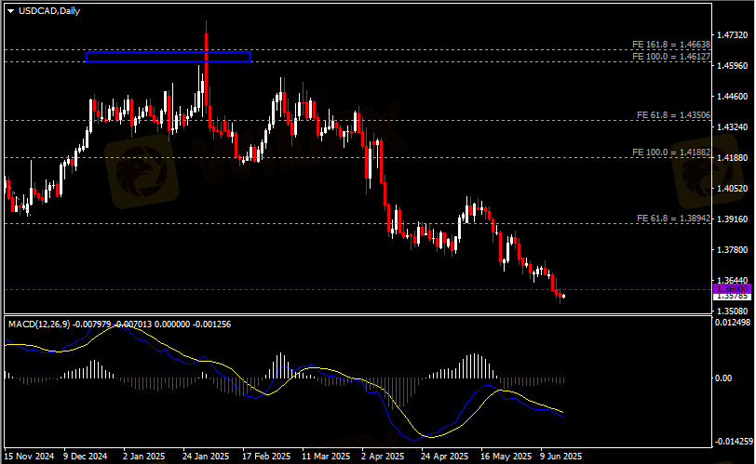
Task: Click the 1.39160 price scale value
Action: (x=733, y=219)
